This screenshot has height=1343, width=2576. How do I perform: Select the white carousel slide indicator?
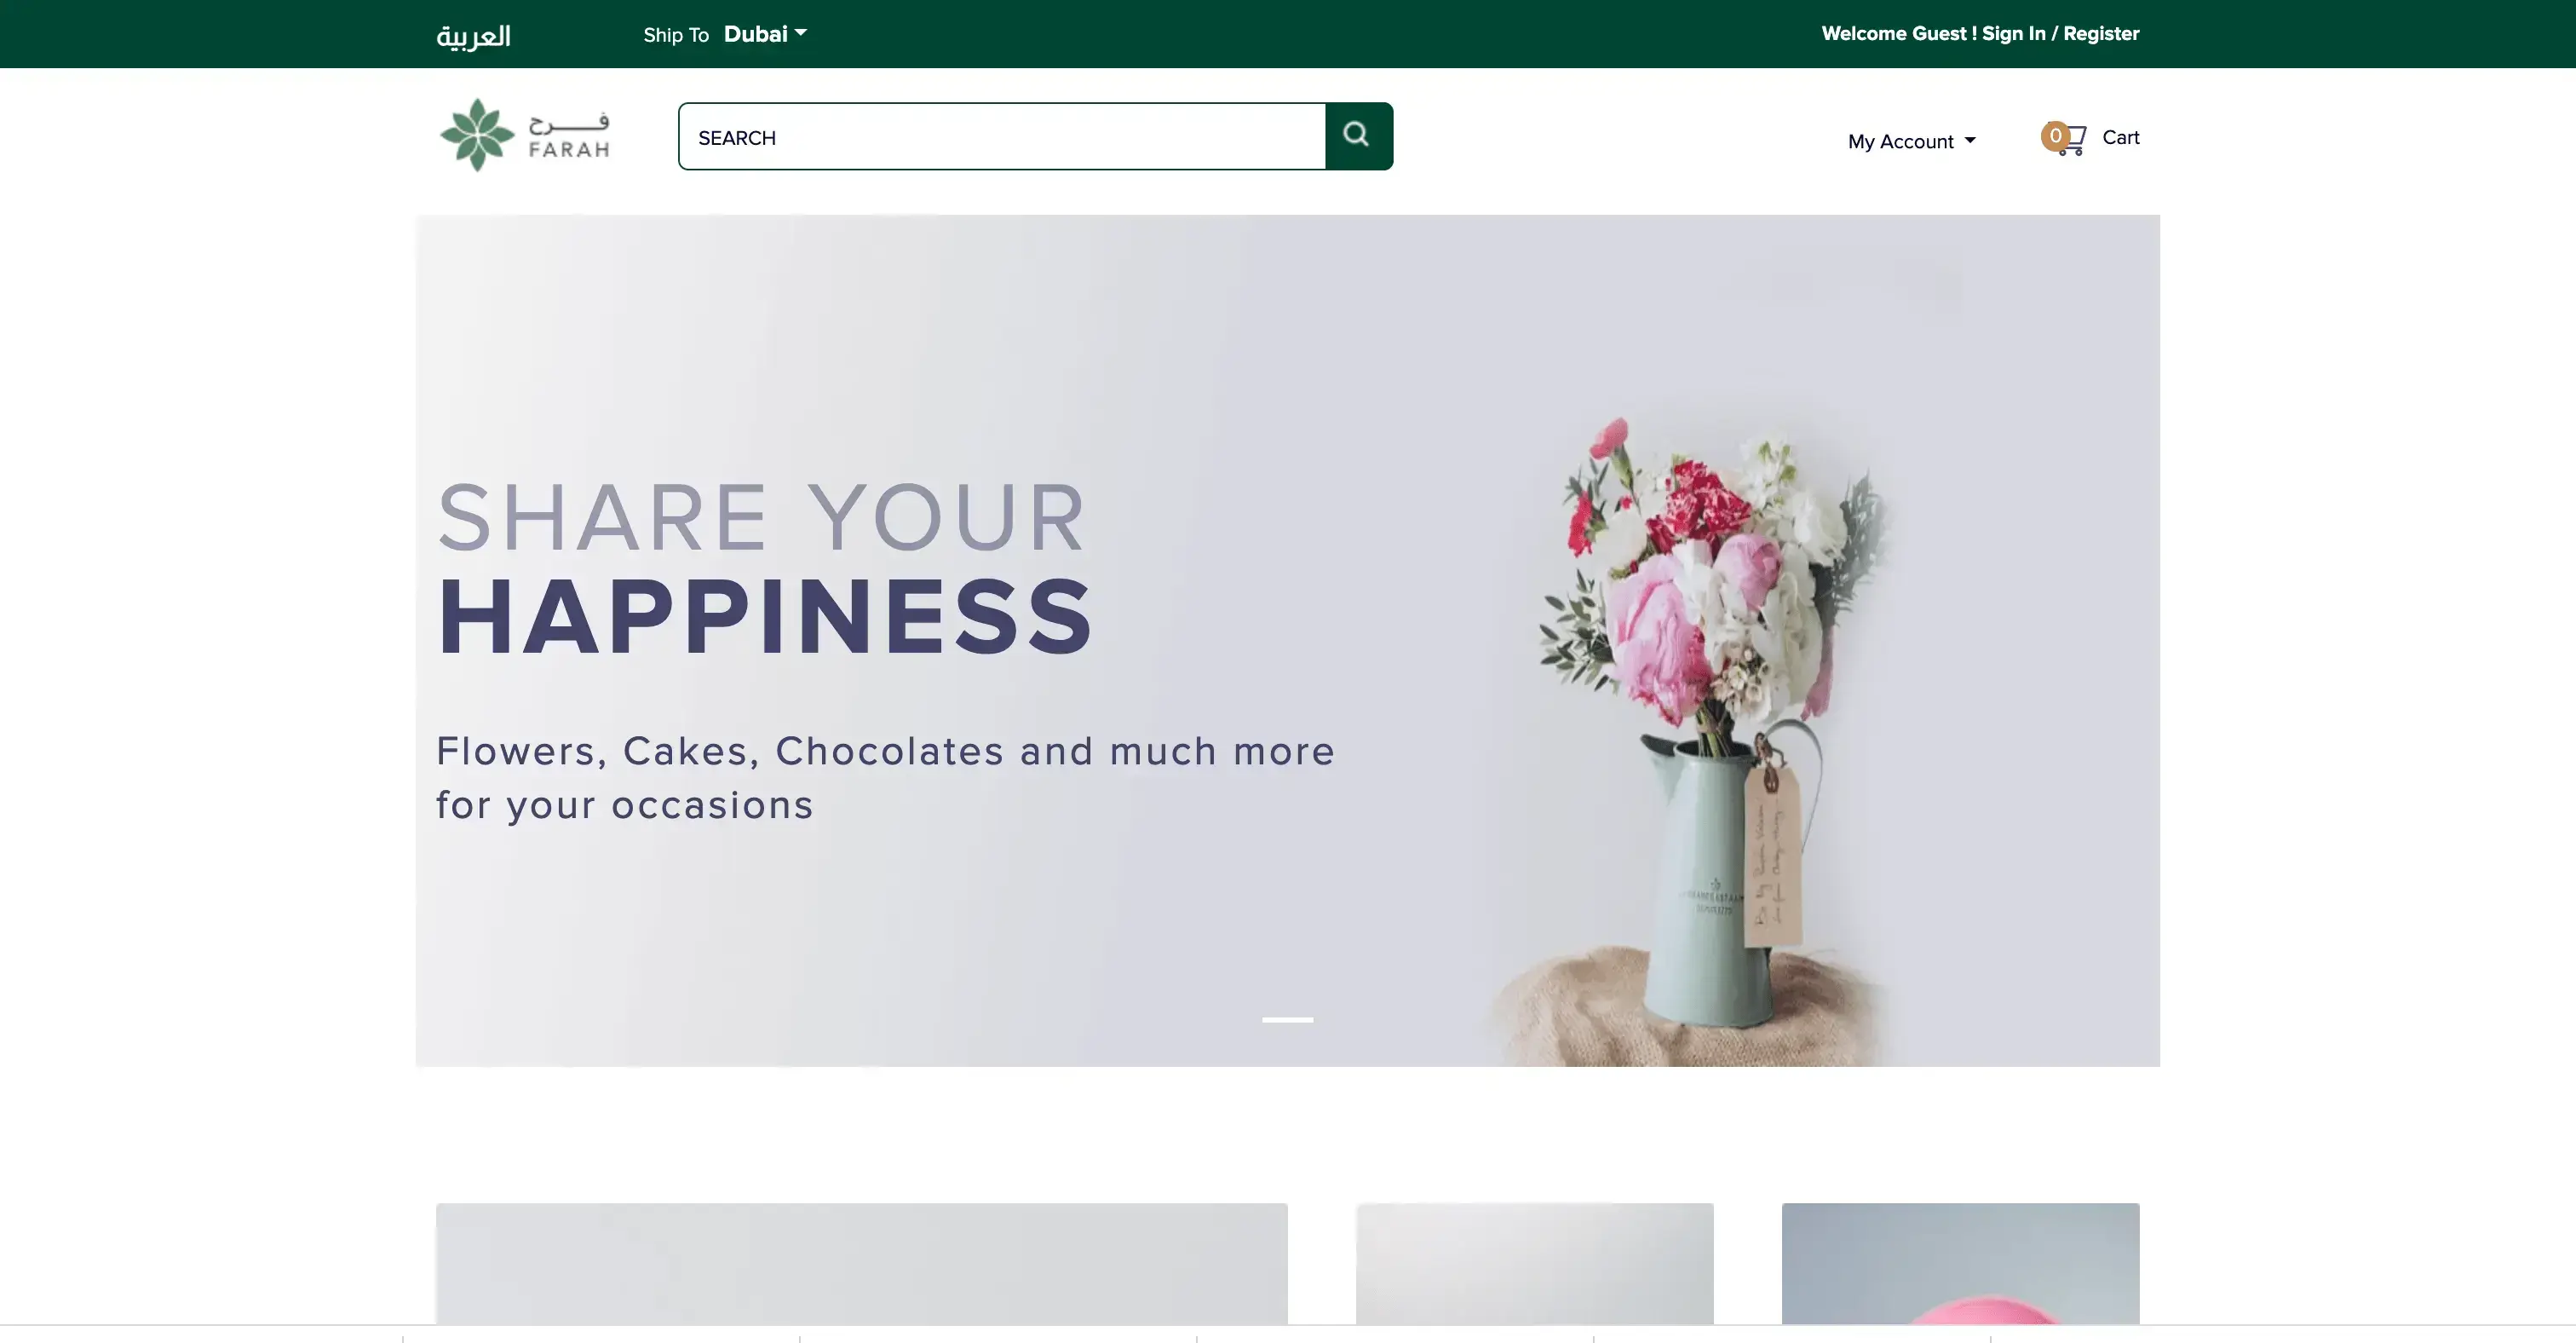coord(1287,1020)
